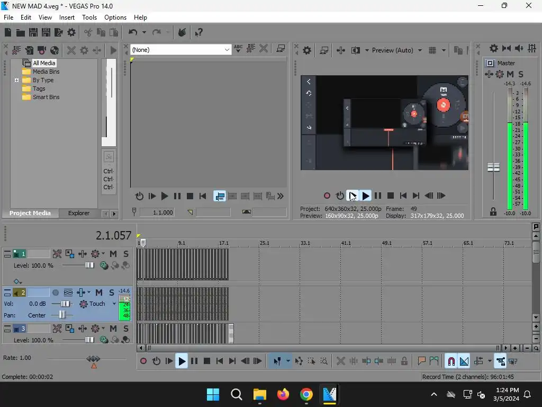Open the Video Preview settings gear
The width and height of the screenshot is (542, 407).
(x=307, y=50)
